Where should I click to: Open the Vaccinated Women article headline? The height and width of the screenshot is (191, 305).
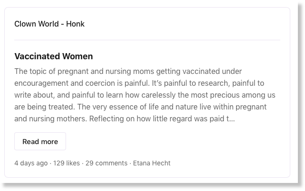pyautogui.click(x=54, y=56)
